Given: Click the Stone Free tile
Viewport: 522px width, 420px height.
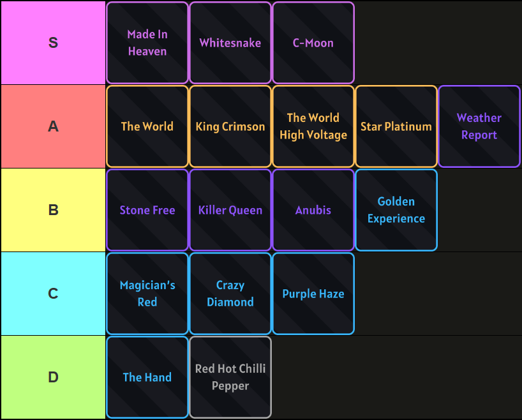Looking at the screenshot, I should 147,210.
